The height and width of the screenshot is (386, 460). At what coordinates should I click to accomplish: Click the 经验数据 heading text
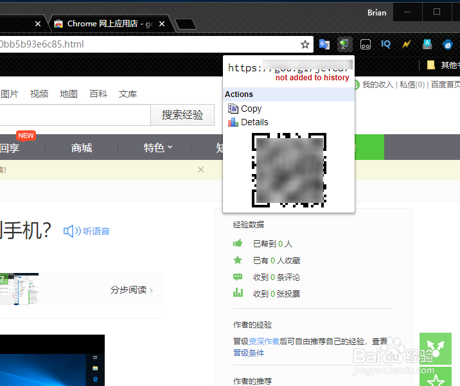(x=249, y=225)
